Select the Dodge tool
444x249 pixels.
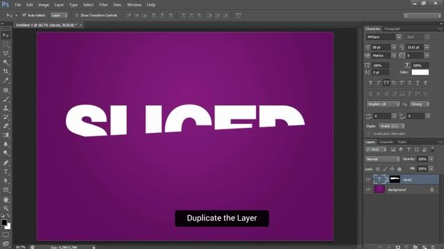coord(6,154)
